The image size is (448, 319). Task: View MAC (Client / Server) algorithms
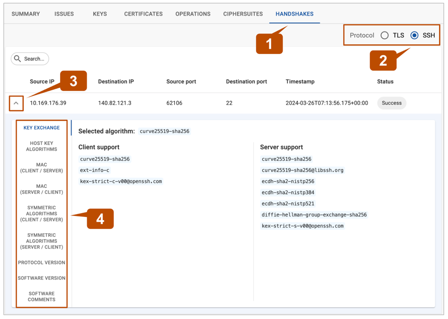(x=41, y=168)
